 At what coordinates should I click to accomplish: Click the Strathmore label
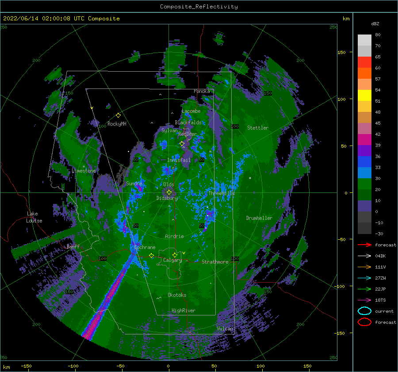pyautogui.click(x=215, y=262)
